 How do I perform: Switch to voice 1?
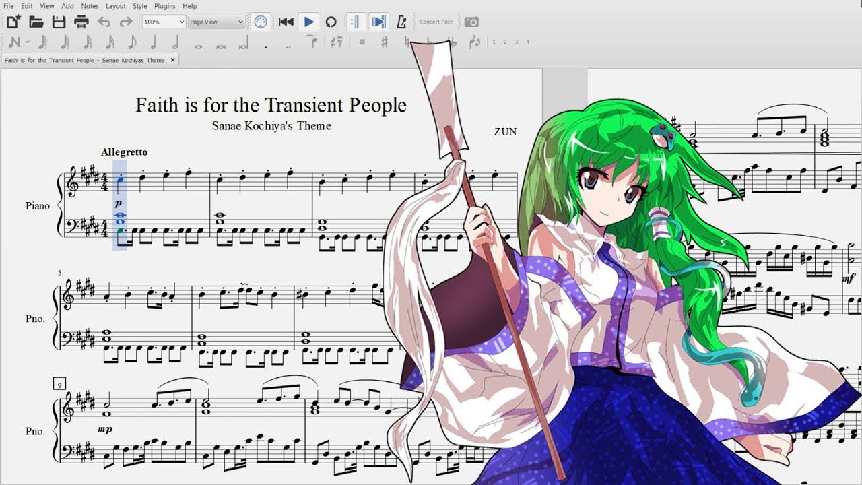coord(494,42)
